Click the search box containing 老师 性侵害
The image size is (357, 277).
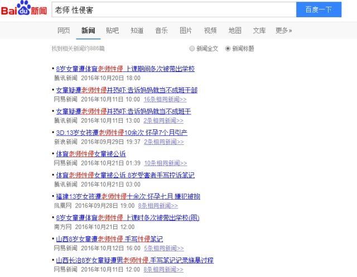(174, 10)
